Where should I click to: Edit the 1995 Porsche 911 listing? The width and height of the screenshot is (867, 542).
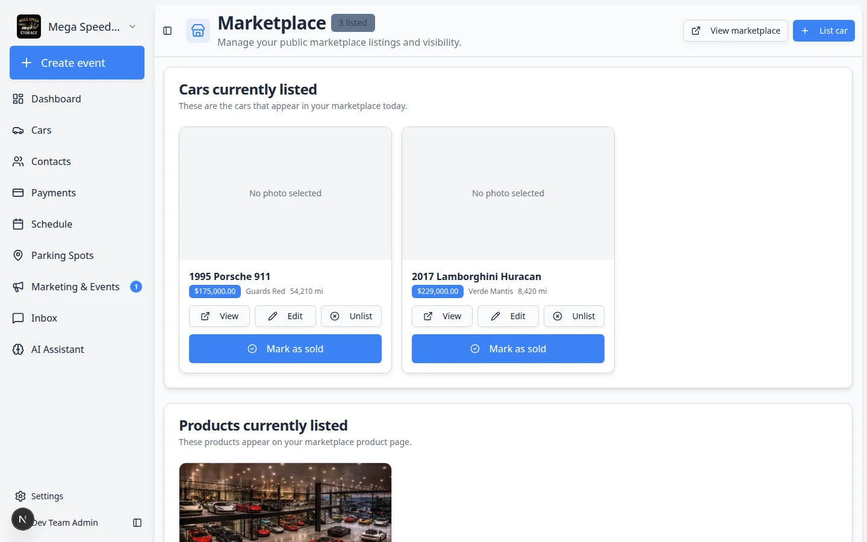285,316
